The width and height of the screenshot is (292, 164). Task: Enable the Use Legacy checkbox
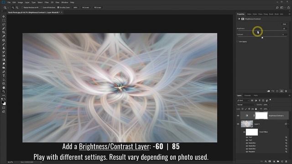(238, 41)
